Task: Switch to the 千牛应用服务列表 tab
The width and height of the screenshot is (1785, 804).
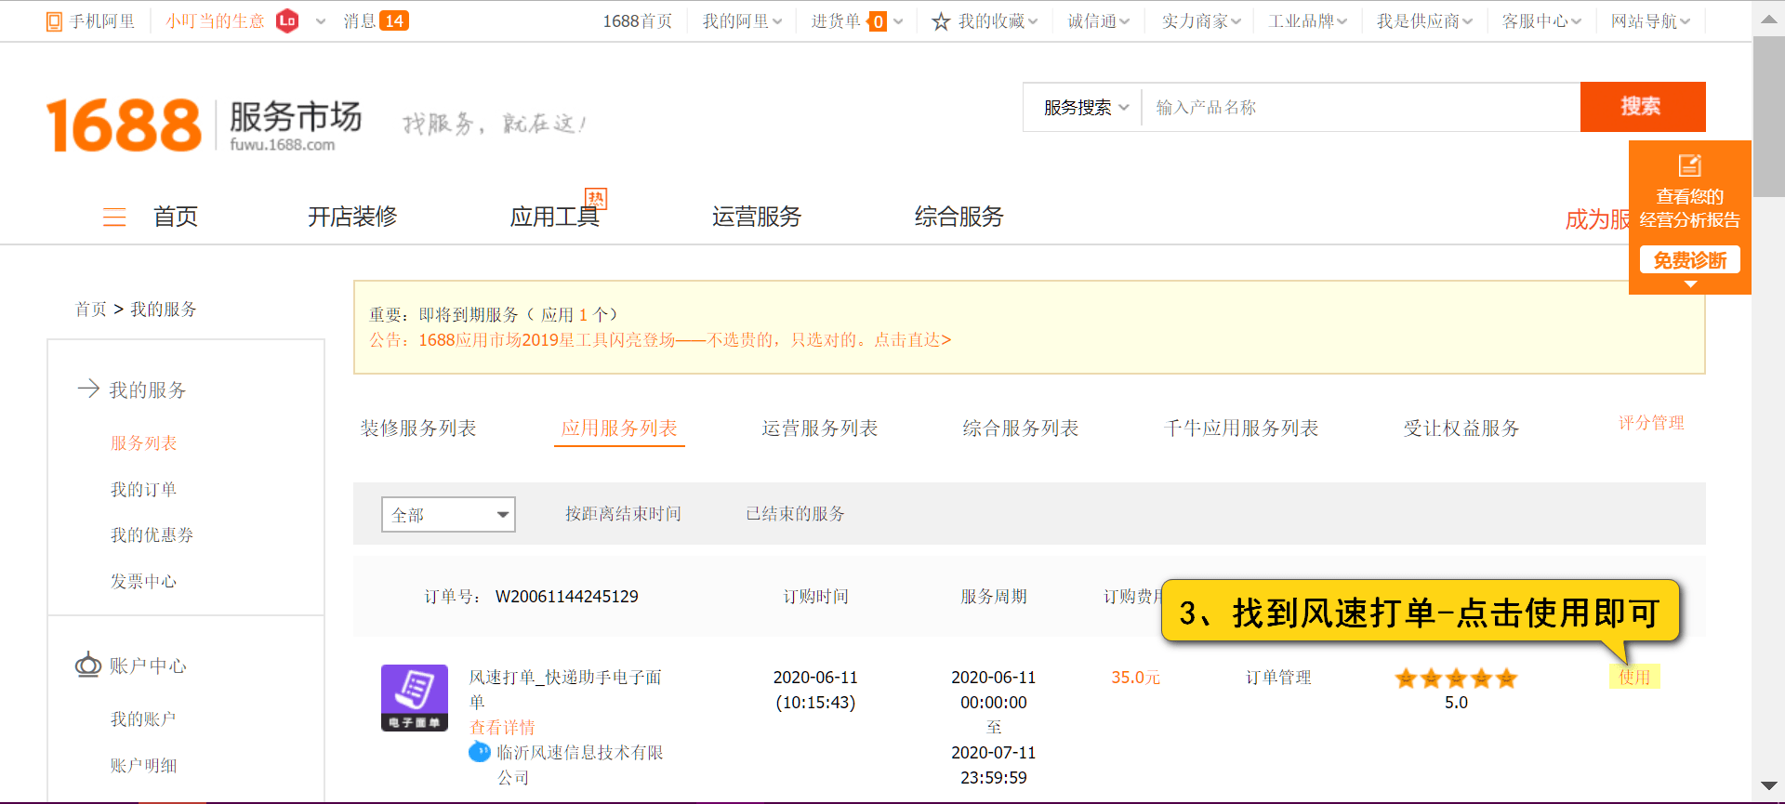Action: (x=1241, y=428)
